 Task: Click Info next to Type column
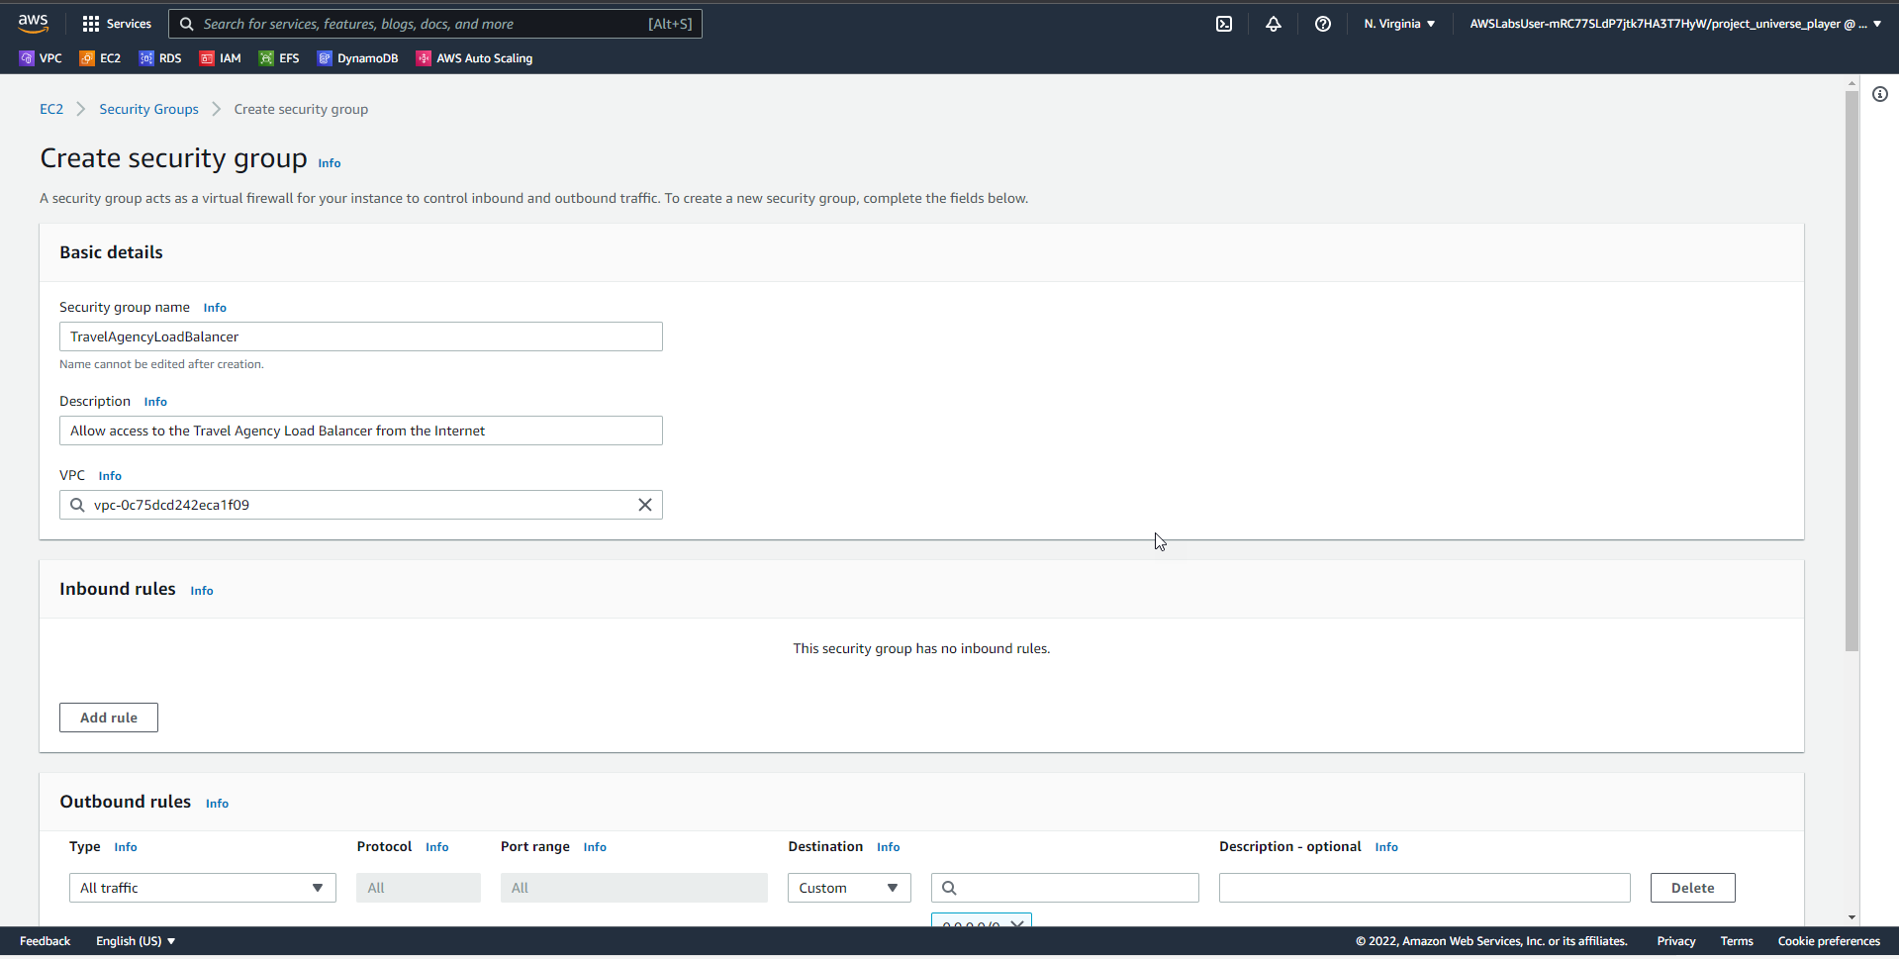126,847
